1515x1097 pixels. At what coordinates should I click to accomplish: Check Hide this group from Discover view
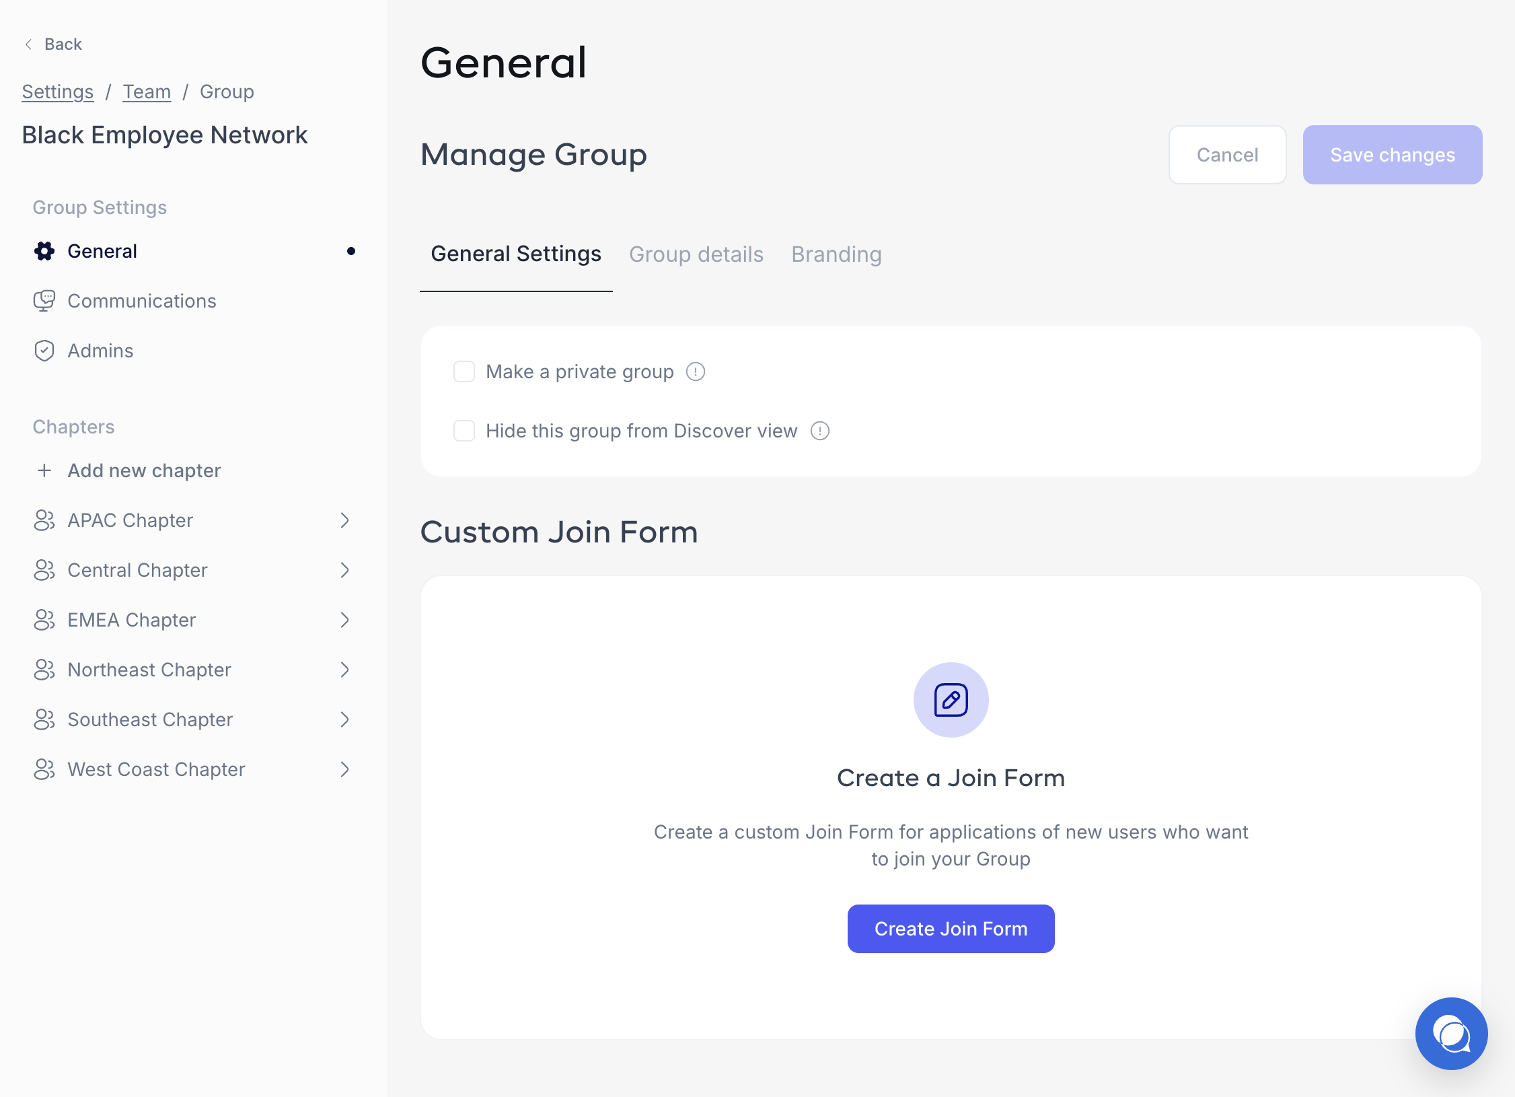click(x=464, y=431)
